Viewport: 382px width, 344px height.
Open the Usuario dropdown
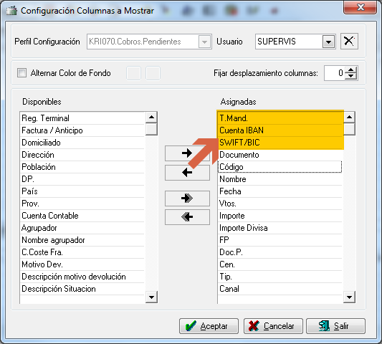pyautogui.click(x=328, y=42)
